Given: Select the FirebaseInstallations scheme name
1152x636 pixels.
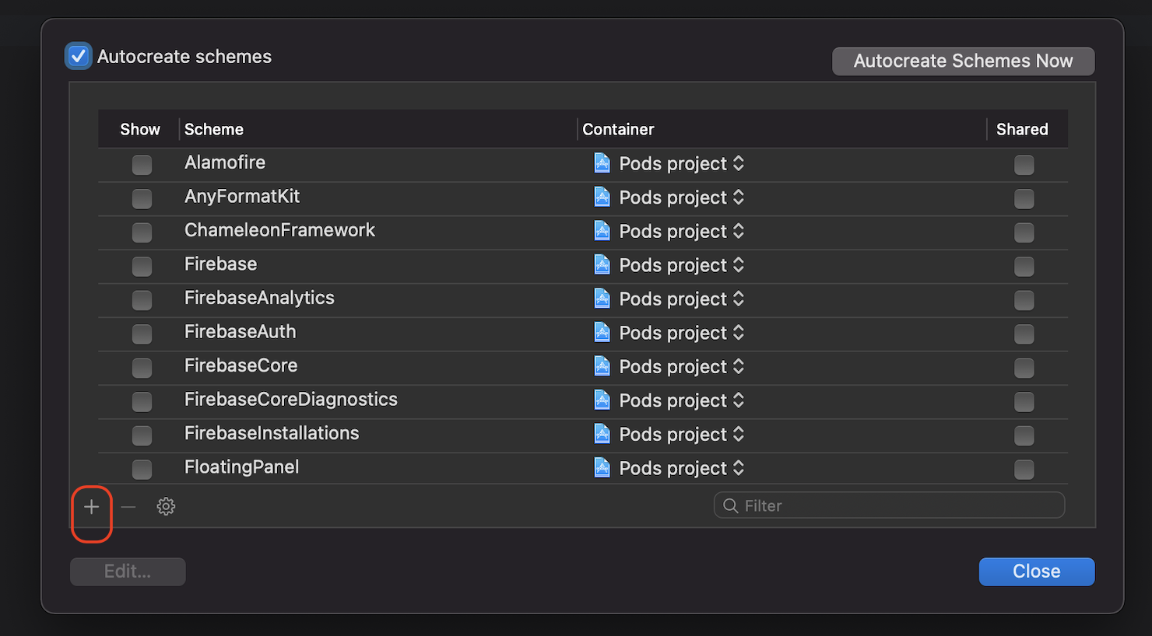Looking at the screenshot, I should (272, 433).
